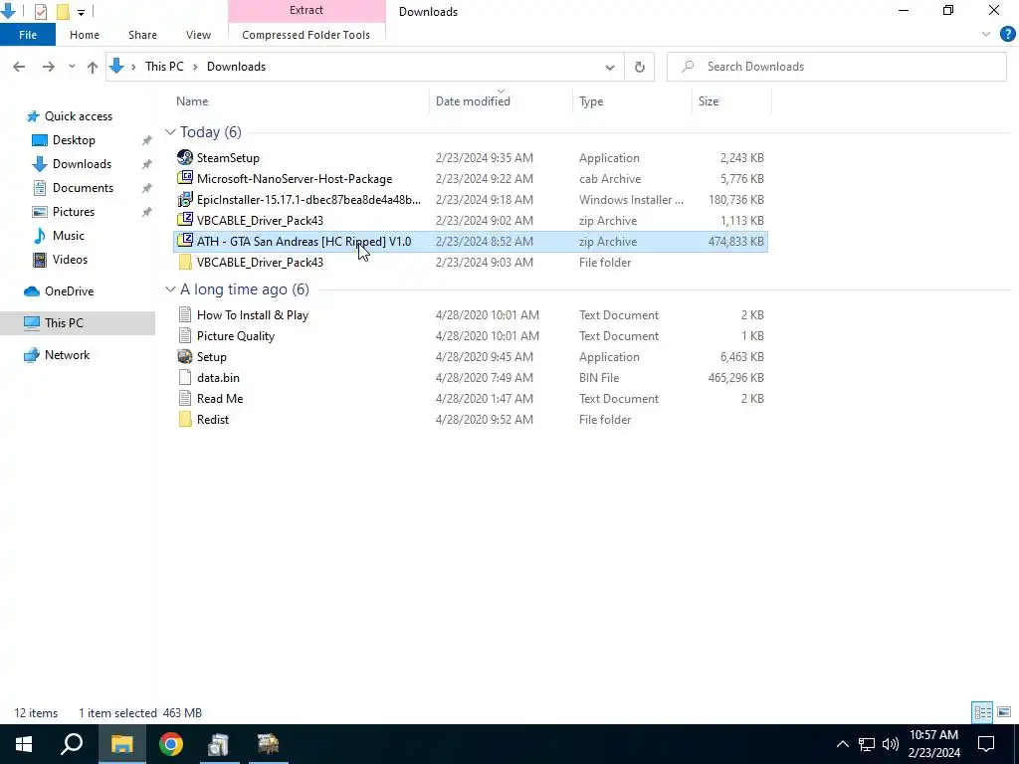1019x764 pixels.
Task: Open the Compressed Folder Tools tab
Action: pos(306,35)
